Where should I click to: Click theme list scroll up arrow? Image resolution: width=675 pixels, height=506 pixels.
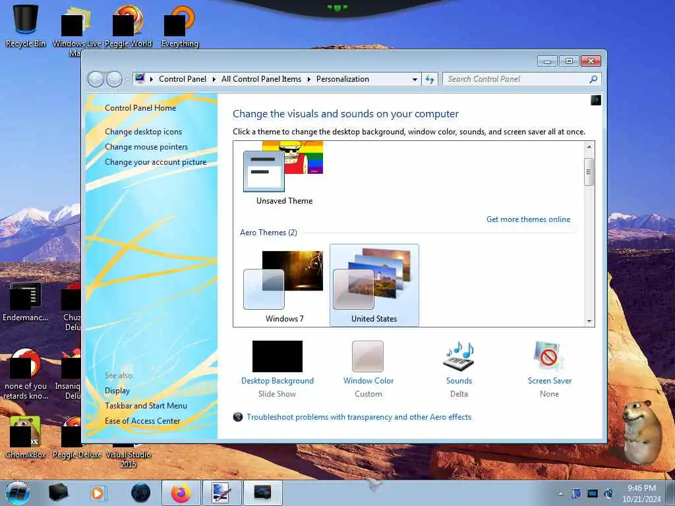tap(589, 147)
